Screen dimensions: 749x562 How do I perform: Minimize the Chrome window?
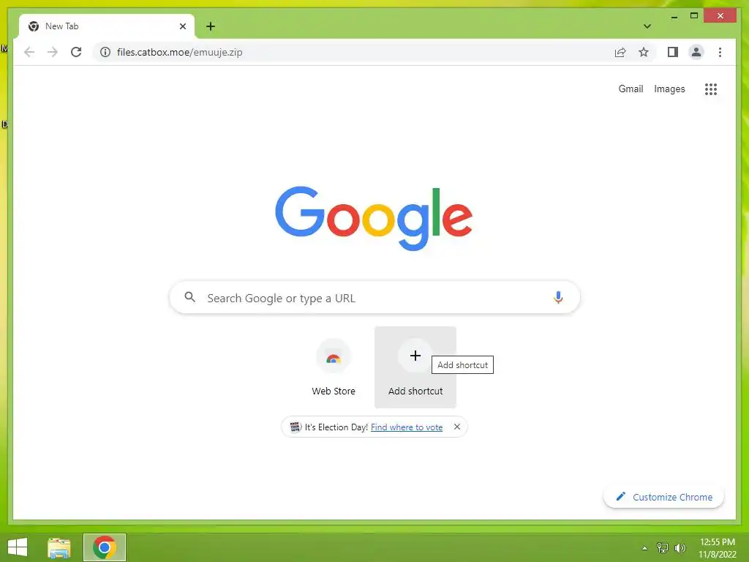pyautogui.click(x=674, y=16)
